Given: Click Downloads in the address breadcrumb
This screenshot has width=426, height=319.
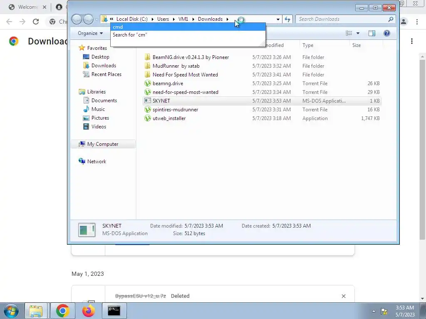Looking at the screenshot, I should (x=210, y=19).
